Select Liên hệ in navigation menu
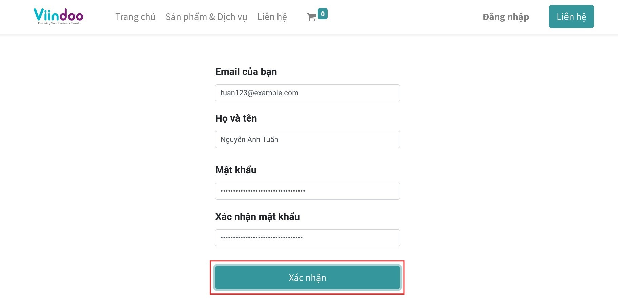The image size is (618, 306). coord(272,17)
